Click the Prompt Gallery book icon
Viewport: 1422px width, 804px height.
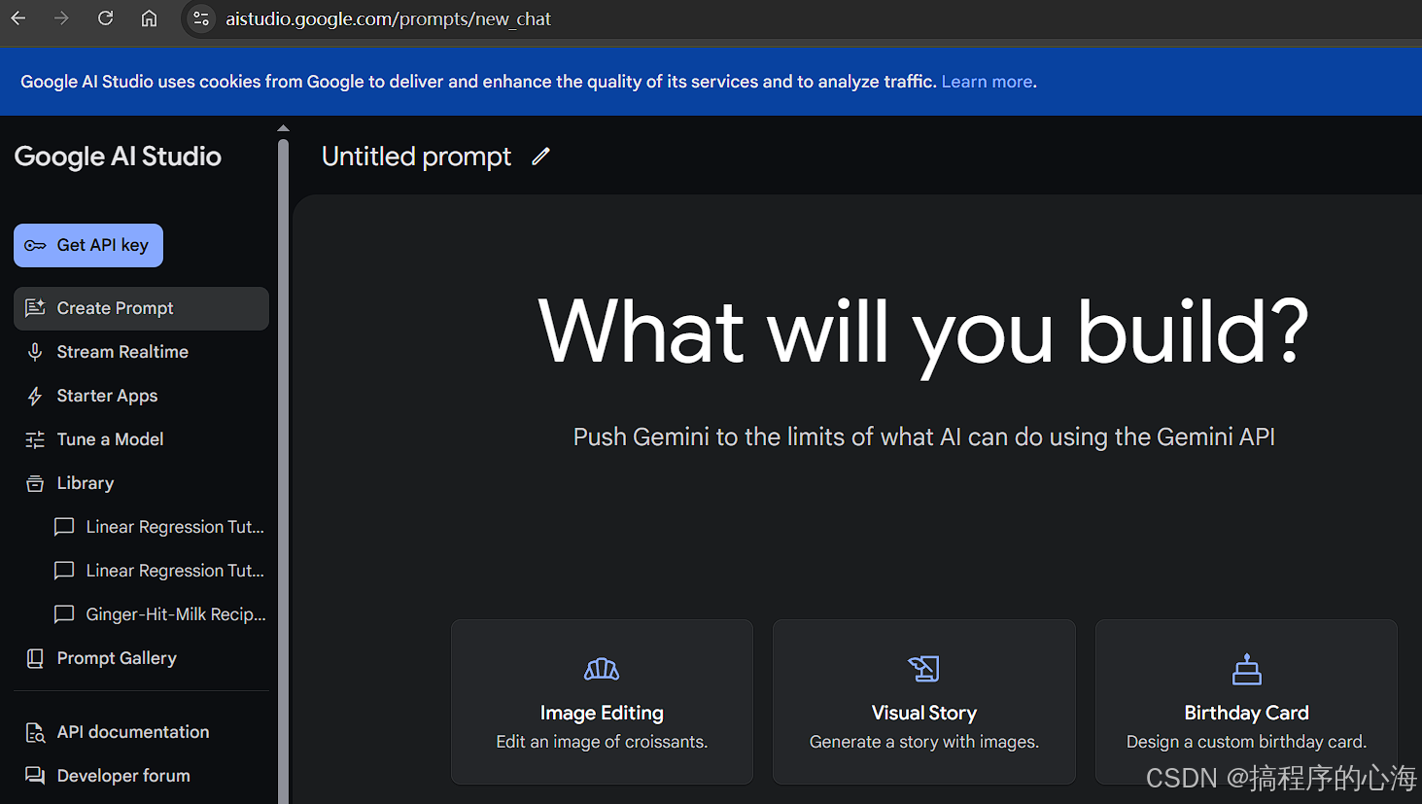35,658
